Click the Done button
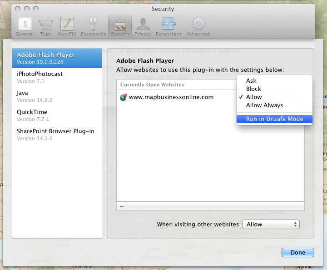Viewport: 327px width, 270px height. tap(298, 252)
